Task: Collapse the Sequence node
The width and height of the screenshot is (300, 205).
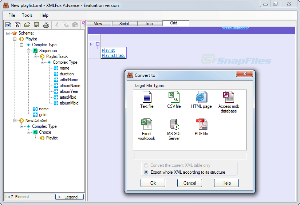Action: click(x=28, y=51)
